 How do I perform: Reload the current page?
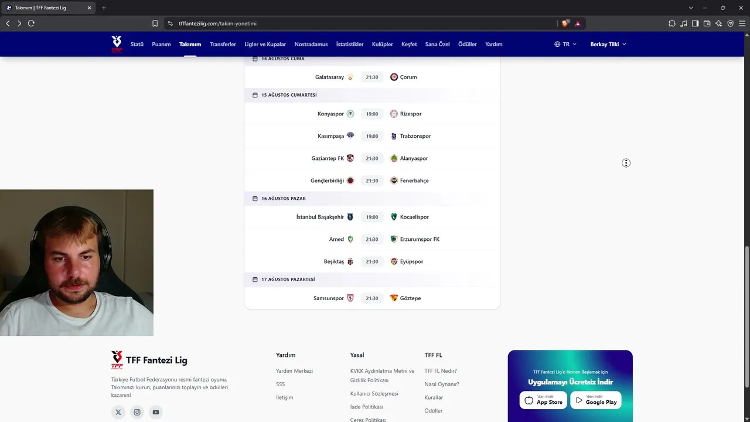pyautogui.click(x=31, y=23)
